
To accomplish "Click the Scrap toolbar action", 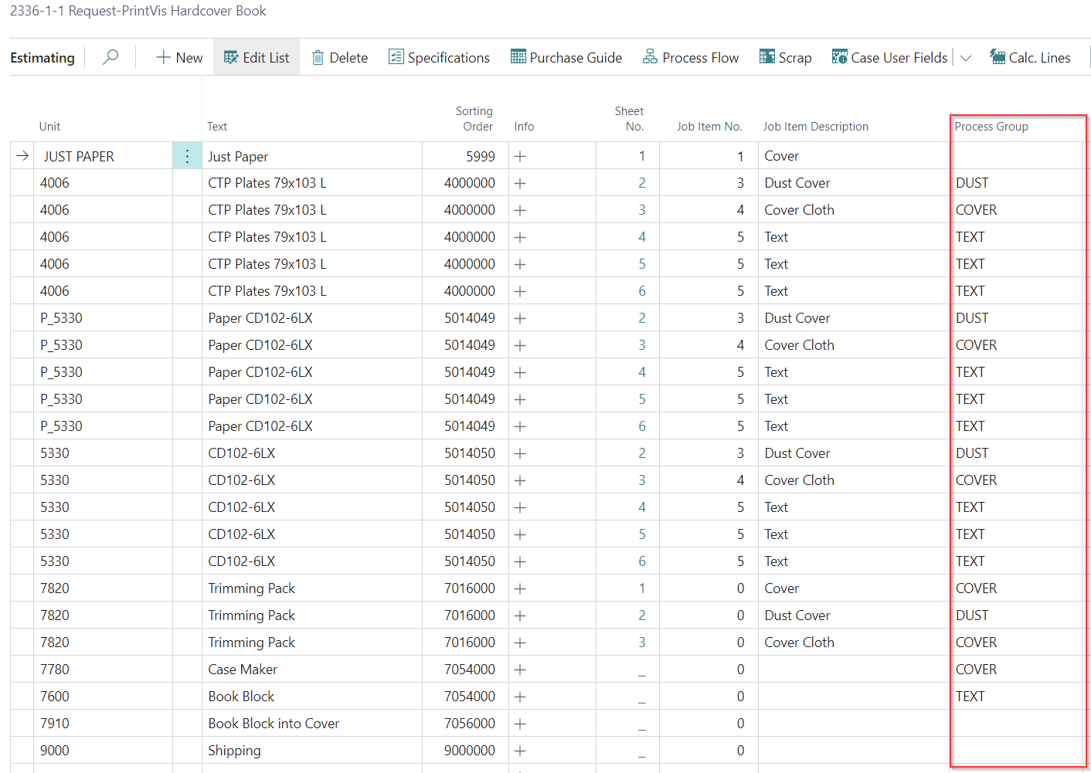I will tap(785, 57).
